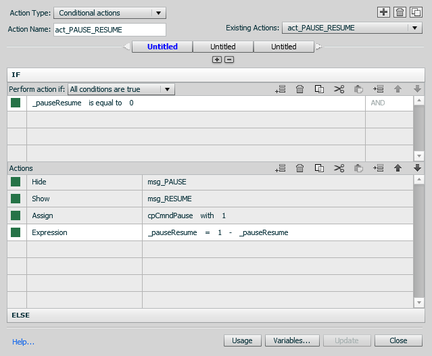This screenshot has width=432, height=356.
Task: Select the first Untitled decision tab in blue
Action: click(162, 47)
